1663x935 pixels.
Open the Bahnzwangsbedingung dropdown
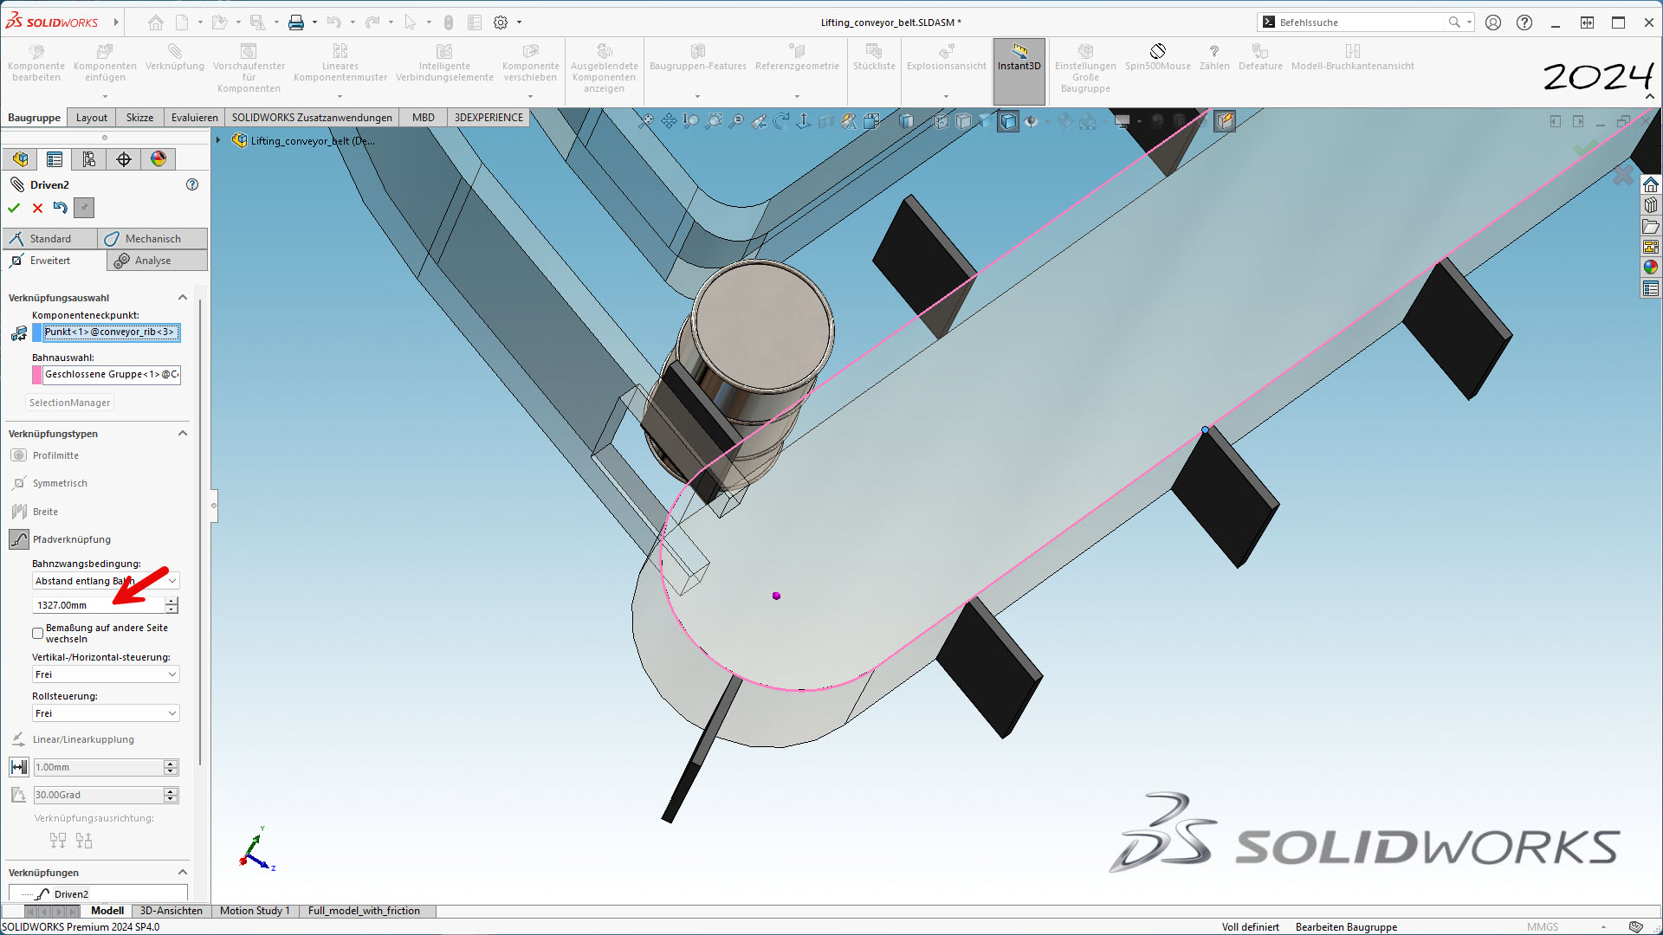tap(106, 581)
